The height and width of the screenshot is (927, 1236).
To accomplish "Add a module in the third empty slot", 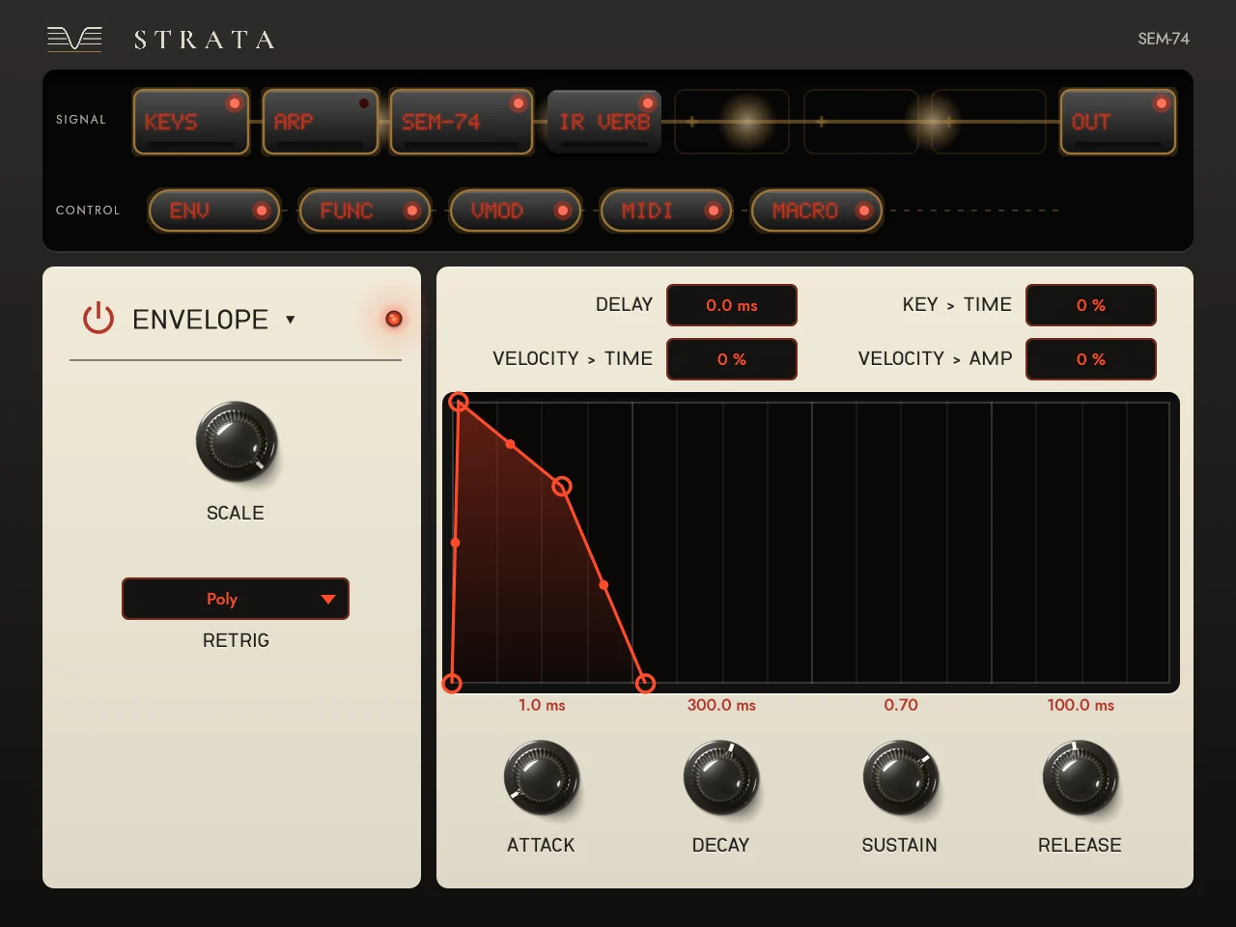I will 989,122.
